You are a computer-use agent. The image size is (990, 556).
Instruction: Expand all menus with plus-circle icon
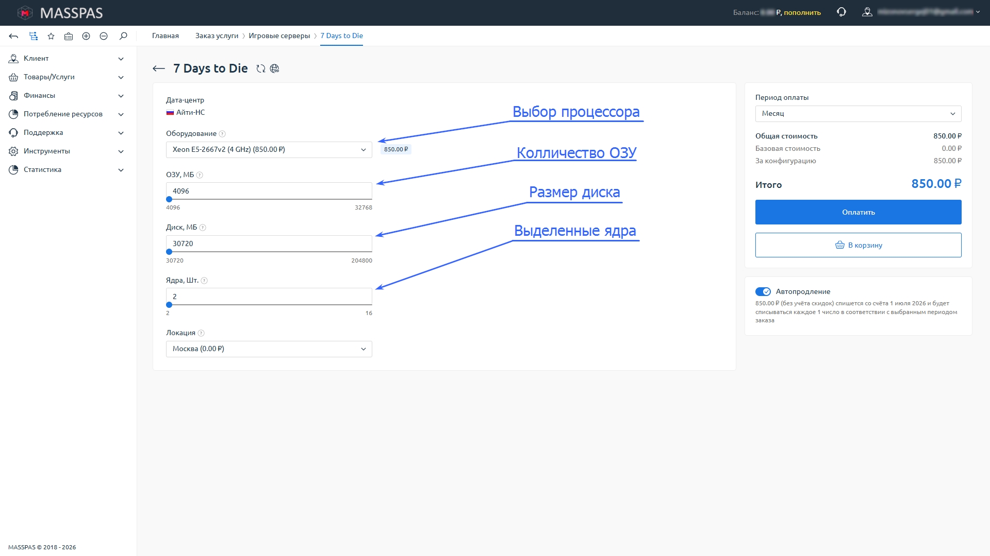click(x=86, y=36)
